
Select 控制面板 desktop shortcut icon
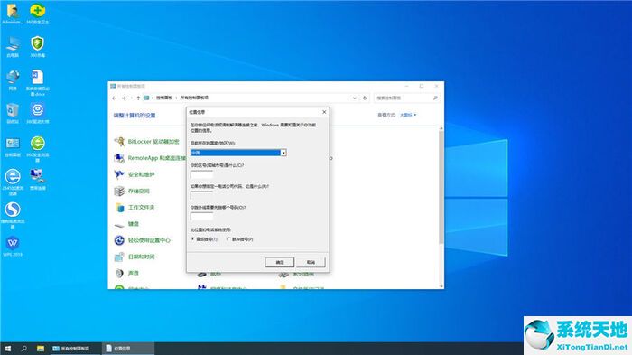coord(13,147)
